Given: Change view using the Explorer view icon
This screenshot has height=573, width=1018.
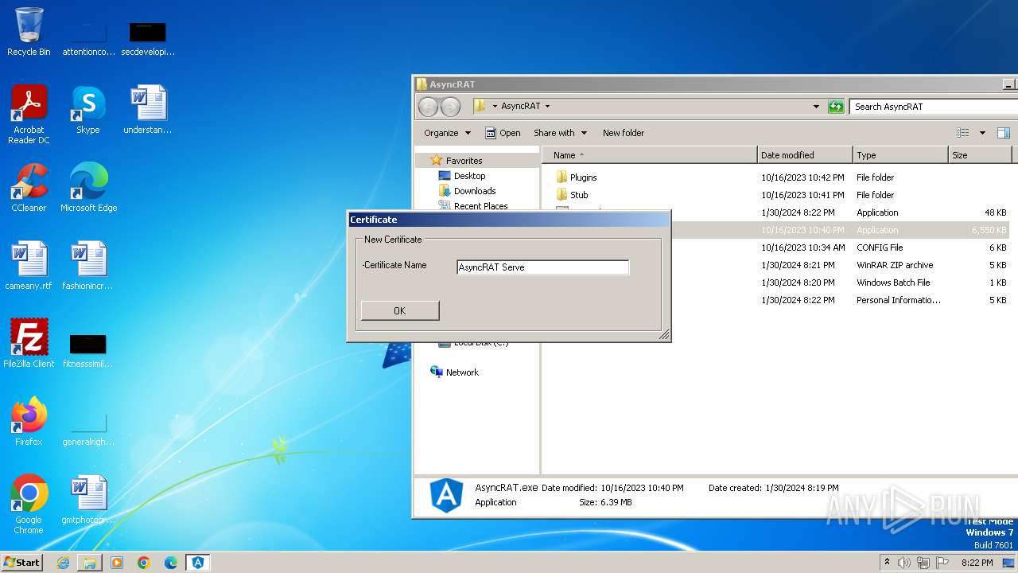Looking at the screenshot, I should [963, 133].
